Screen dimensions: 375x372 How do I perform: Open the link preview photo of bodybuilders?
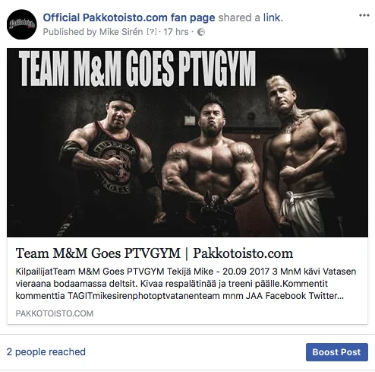pyautogui.click(x=187, y=142)
